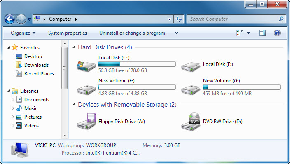Select Favorites in navigation pane
The width and height of the screenshot is (290, 164).
[x=30, y=48]
